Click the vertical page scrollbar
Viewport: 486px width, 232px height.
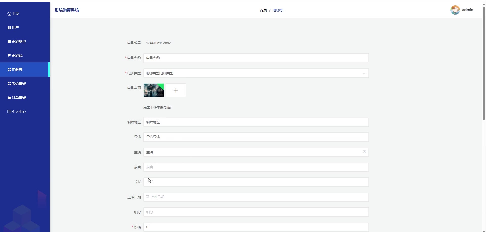pyautogui.click(x=484, y=63)
